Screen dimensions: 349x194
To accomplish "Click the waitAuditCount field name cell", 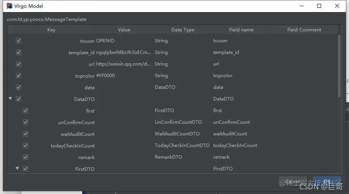I will (230, 134).
